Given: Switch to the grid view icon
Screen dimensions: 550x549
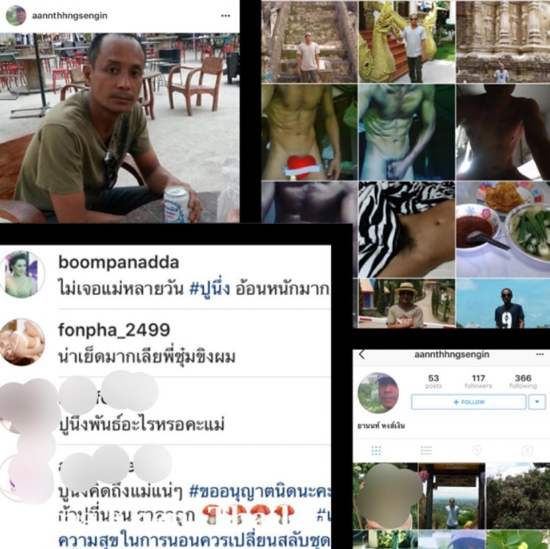Looking at the screenshot, I should (376, 451).
